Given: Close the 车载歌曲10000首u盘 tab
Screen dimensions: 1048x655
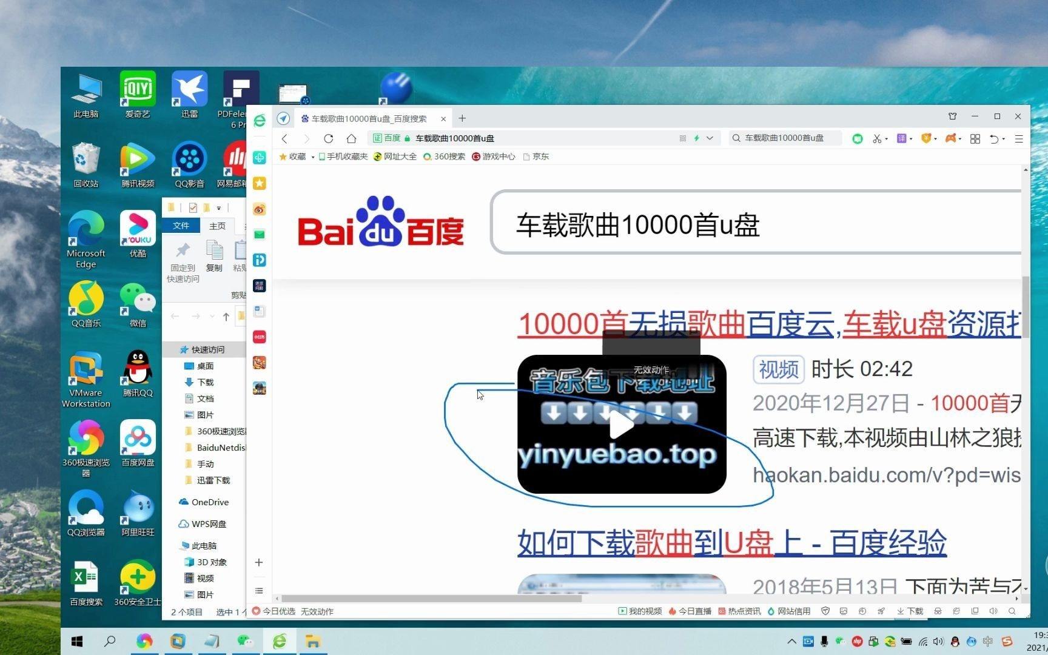Looking at the screenshot, I should (x=443, y=119).
